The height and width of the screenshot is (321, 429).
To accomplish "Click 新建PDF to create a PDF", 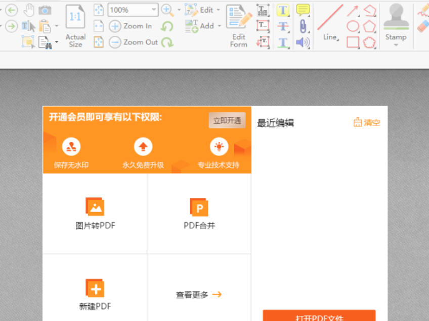I will 95,295.
